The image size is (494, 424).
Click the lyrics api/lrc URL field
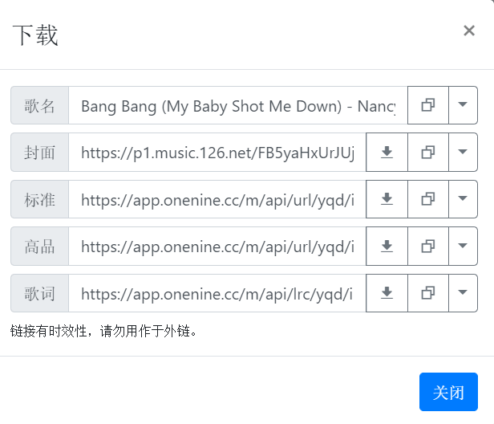pyautogui.click(x=217, y=293)
